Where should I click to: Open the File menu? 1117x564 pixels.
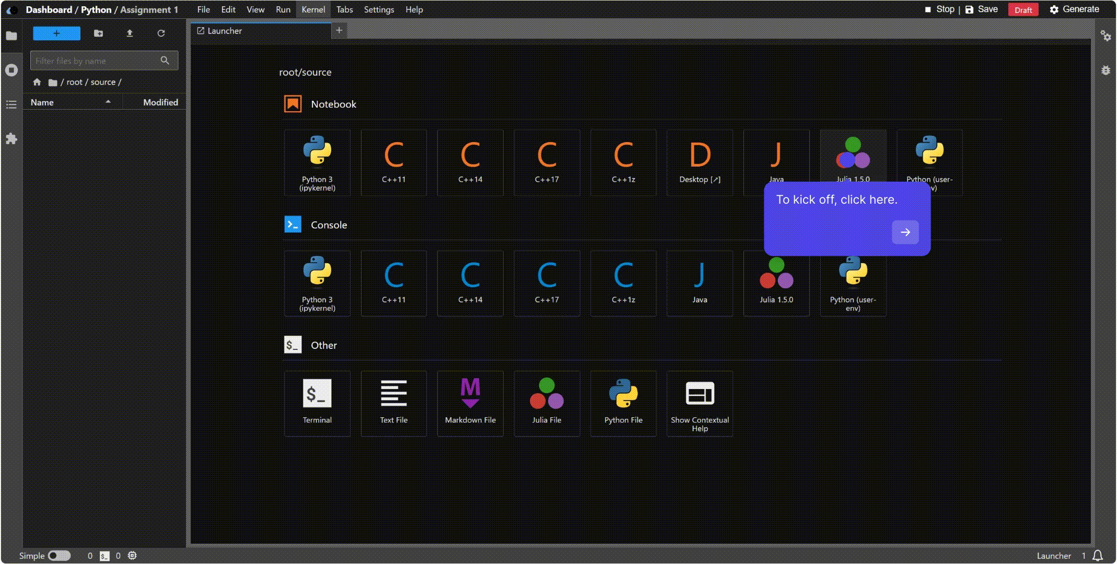203,9
